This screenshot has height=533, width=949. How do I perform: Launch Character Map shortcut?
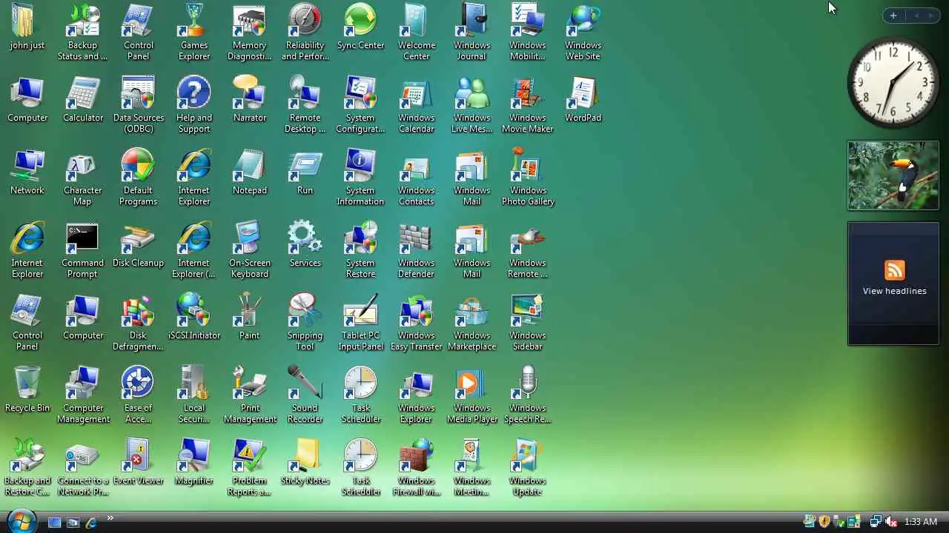pos(83,178)
